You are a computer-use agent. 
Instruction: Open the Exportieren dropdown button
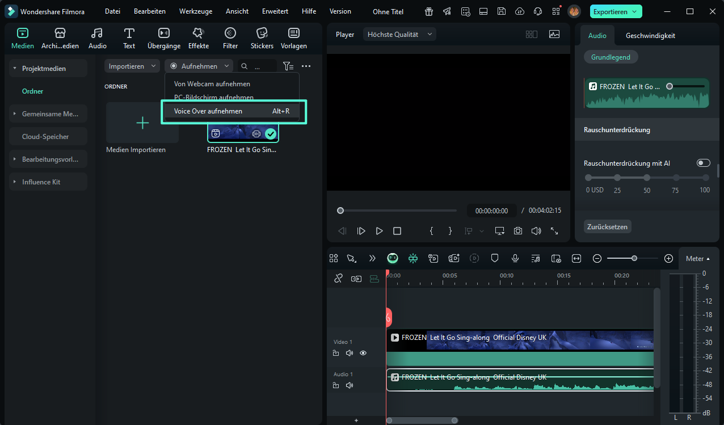[616, 11]
